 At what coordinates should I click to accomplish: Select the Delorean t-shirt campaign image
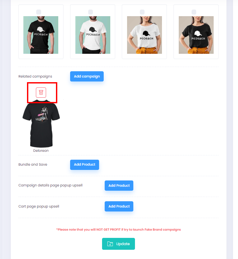pos(41,123)
